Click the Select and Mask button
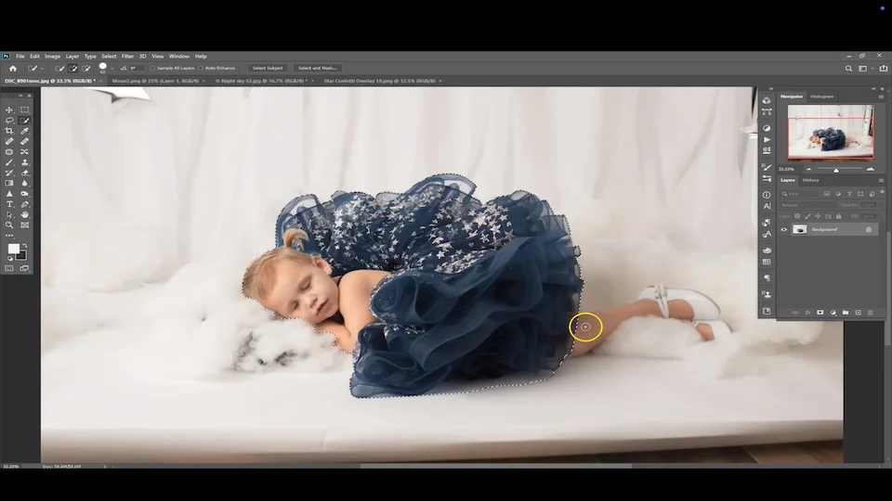The image size is (892, 501). click(x=317, y=68)
